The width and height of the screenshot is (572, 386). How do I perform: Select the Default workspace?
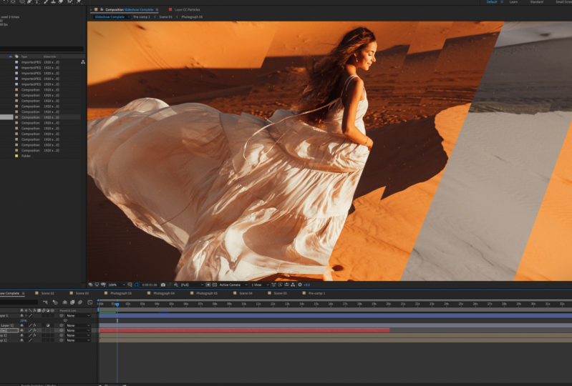[x=492, y=2]
